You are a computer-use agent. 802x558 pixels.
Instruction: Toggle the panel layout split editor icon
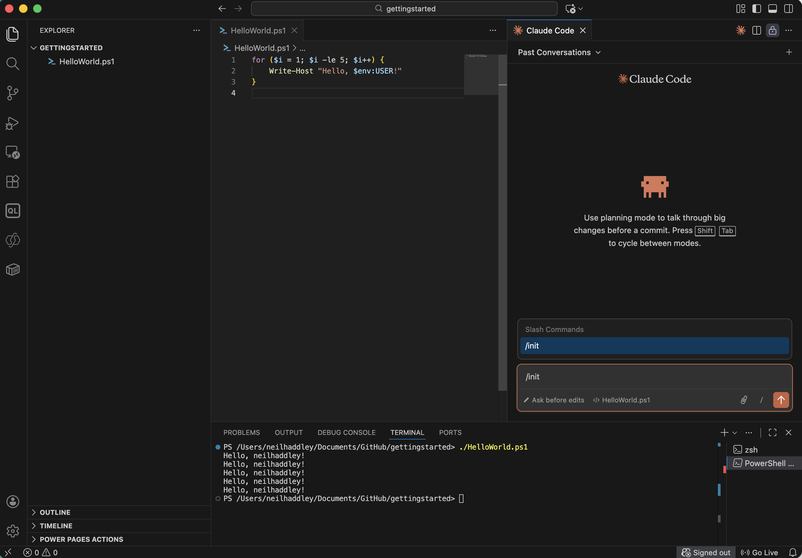pyautogui.click(x=757, y=30)
